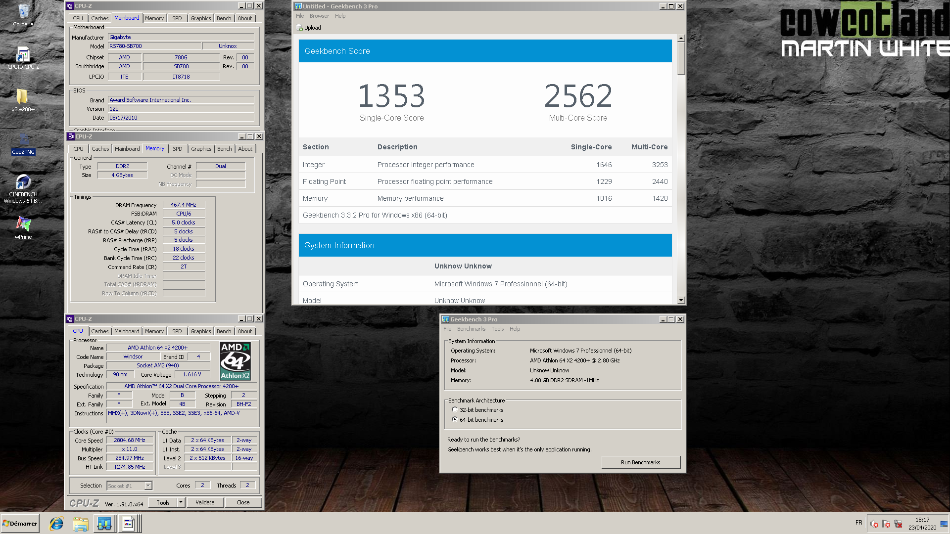Click the Tools button in CPU-Z

point(163,502)
